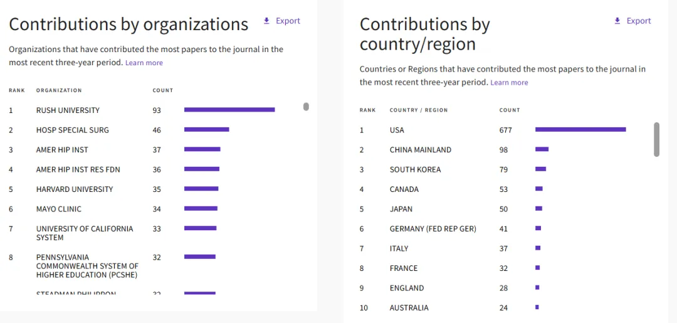Viewport: 677px width, 323px height.
Task: Click the country/region COUNT column header
Action: pyautogui.click(x=510, y=110)
